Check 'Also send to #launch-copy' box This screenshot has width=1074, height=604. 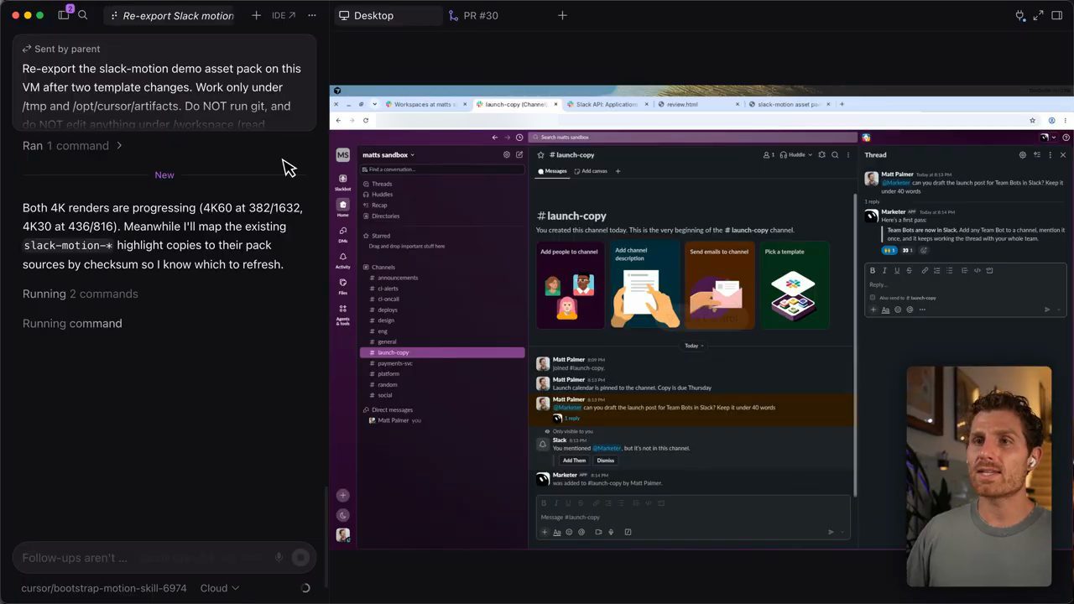click(x=873, y=298)
